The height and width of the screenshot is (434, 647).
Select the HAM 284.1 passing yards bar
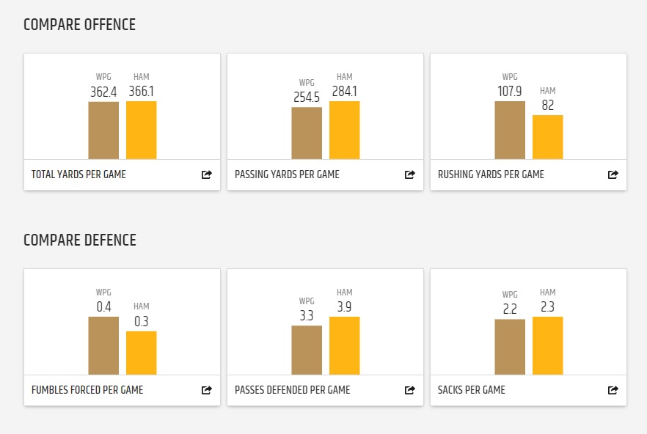(345, 130)
